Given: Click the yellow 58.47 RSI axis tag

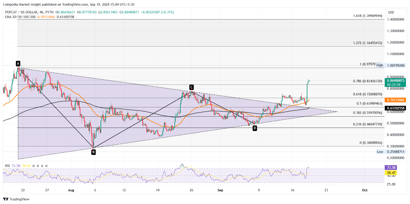Looking at the screenshot, I should 391,173.
